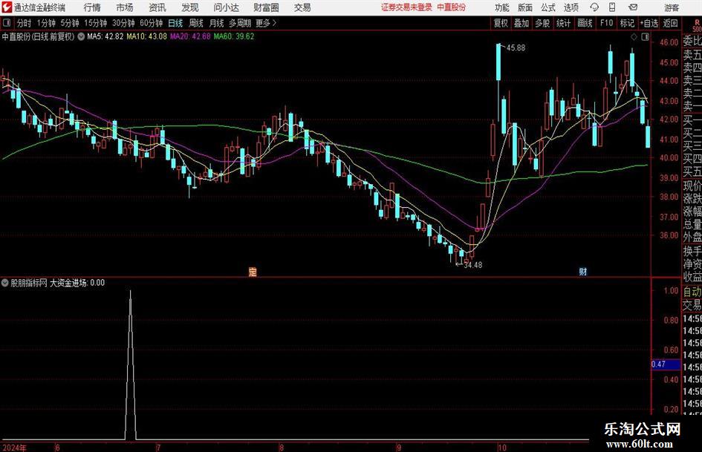Click the 定 marker below the chart

coord(253,272)
